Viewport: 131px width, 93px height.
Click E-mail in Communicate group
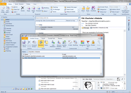70,43
